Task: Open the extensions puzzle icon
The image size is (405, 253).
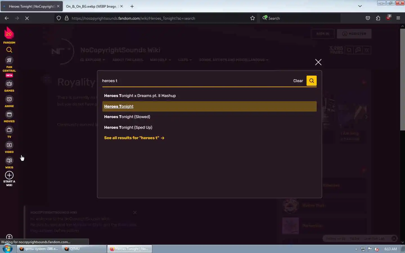Action: (378, 18)
